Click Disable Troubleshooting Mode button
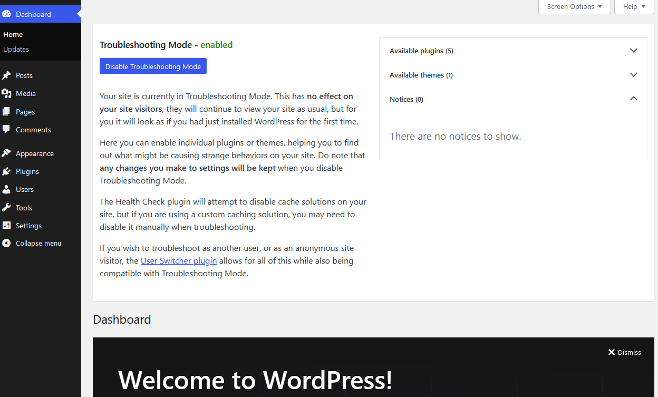This screenshot has width=658, height=397. [x=153, y=66]
